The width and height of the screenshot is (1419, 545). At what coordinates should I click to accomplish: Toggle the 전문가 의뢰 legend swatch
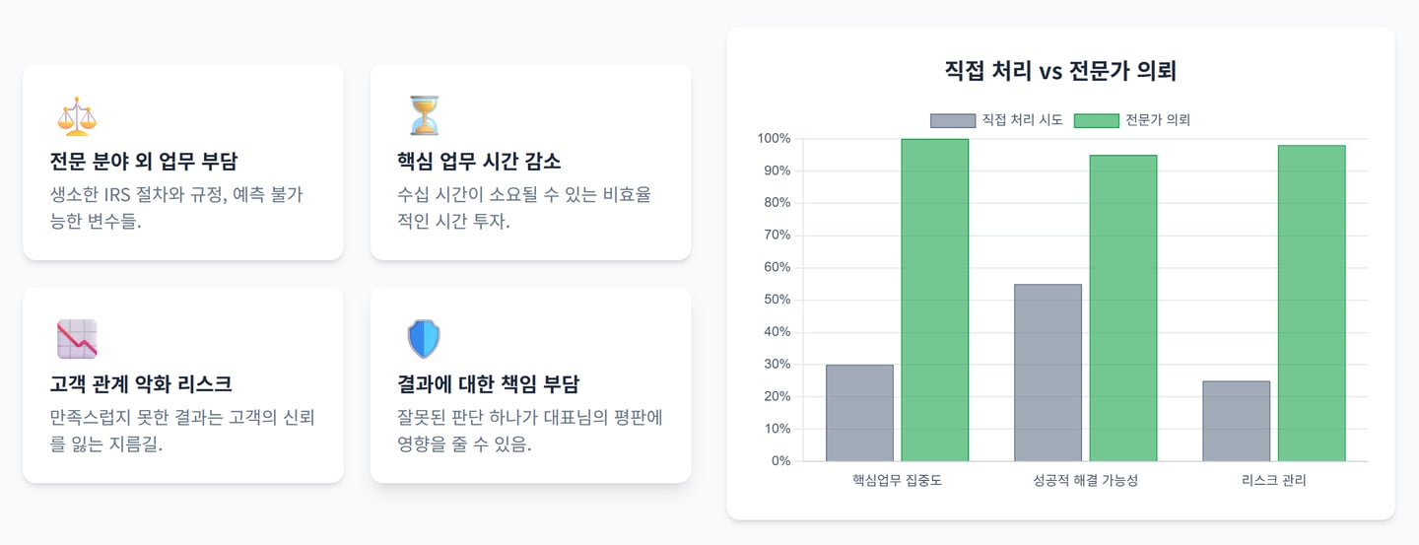click(1096, 120)
